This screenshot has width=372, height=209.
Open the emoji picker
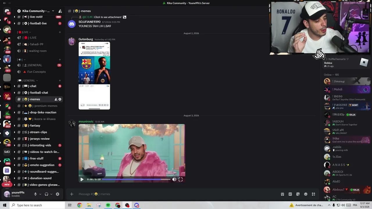point(306,194)
